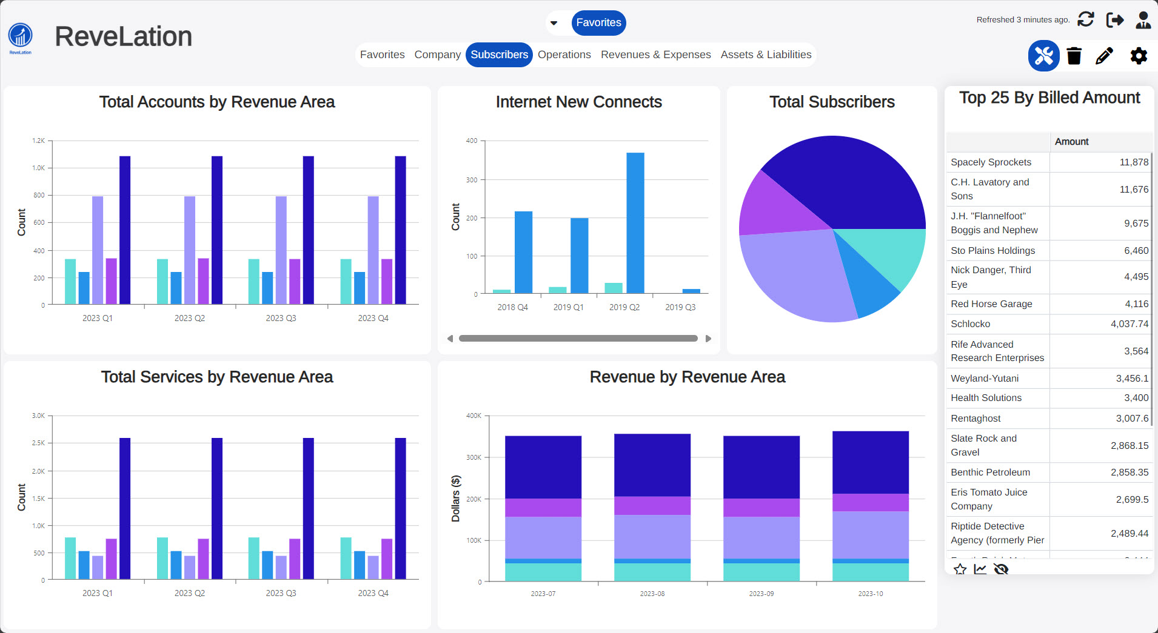This screenshot has height=633, width=1158.
Task: Click the Amount column header
Action: 1071,142
